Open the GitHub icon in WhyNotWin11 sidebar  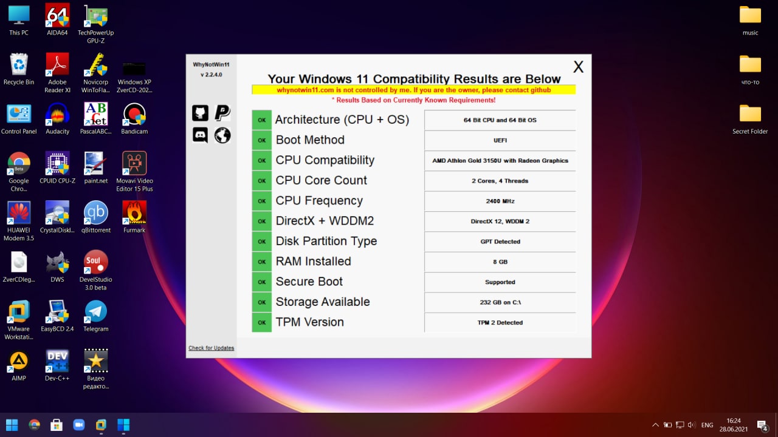click(200, 113)
